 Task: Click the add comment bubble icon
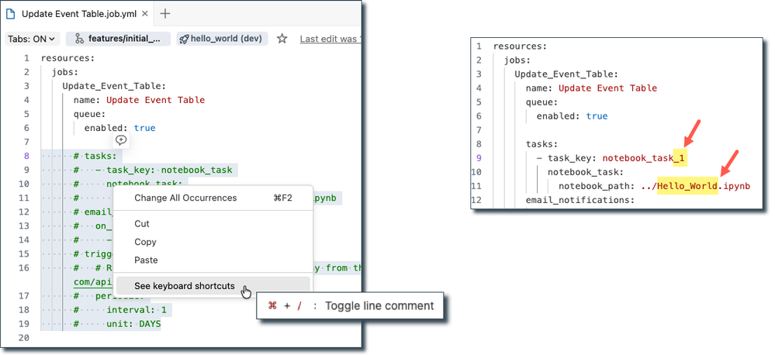pos(121,140)
